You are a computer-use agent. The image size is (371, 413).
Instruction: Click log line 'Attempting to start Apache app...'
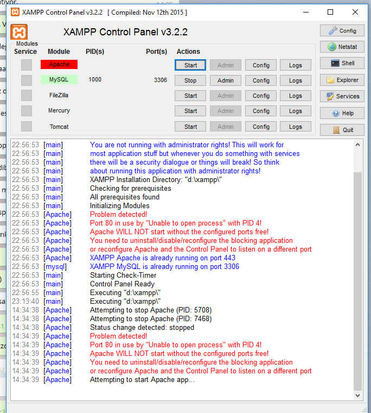pos(142,379)
